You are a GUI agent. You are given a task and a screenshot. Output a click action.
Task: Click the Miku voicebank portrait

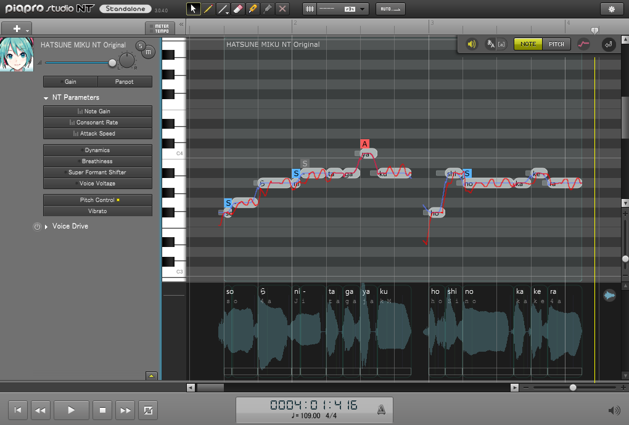pyautogui.click(x=17, y=54)
